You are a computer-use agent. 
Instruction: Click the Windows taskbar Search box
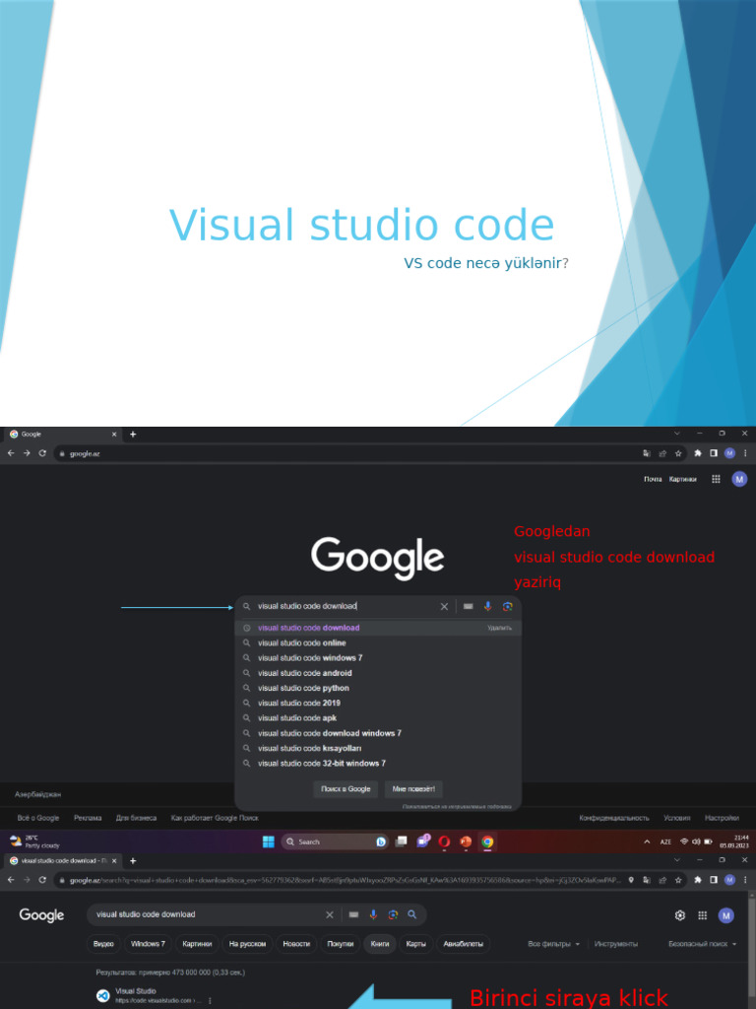[335, 841]
